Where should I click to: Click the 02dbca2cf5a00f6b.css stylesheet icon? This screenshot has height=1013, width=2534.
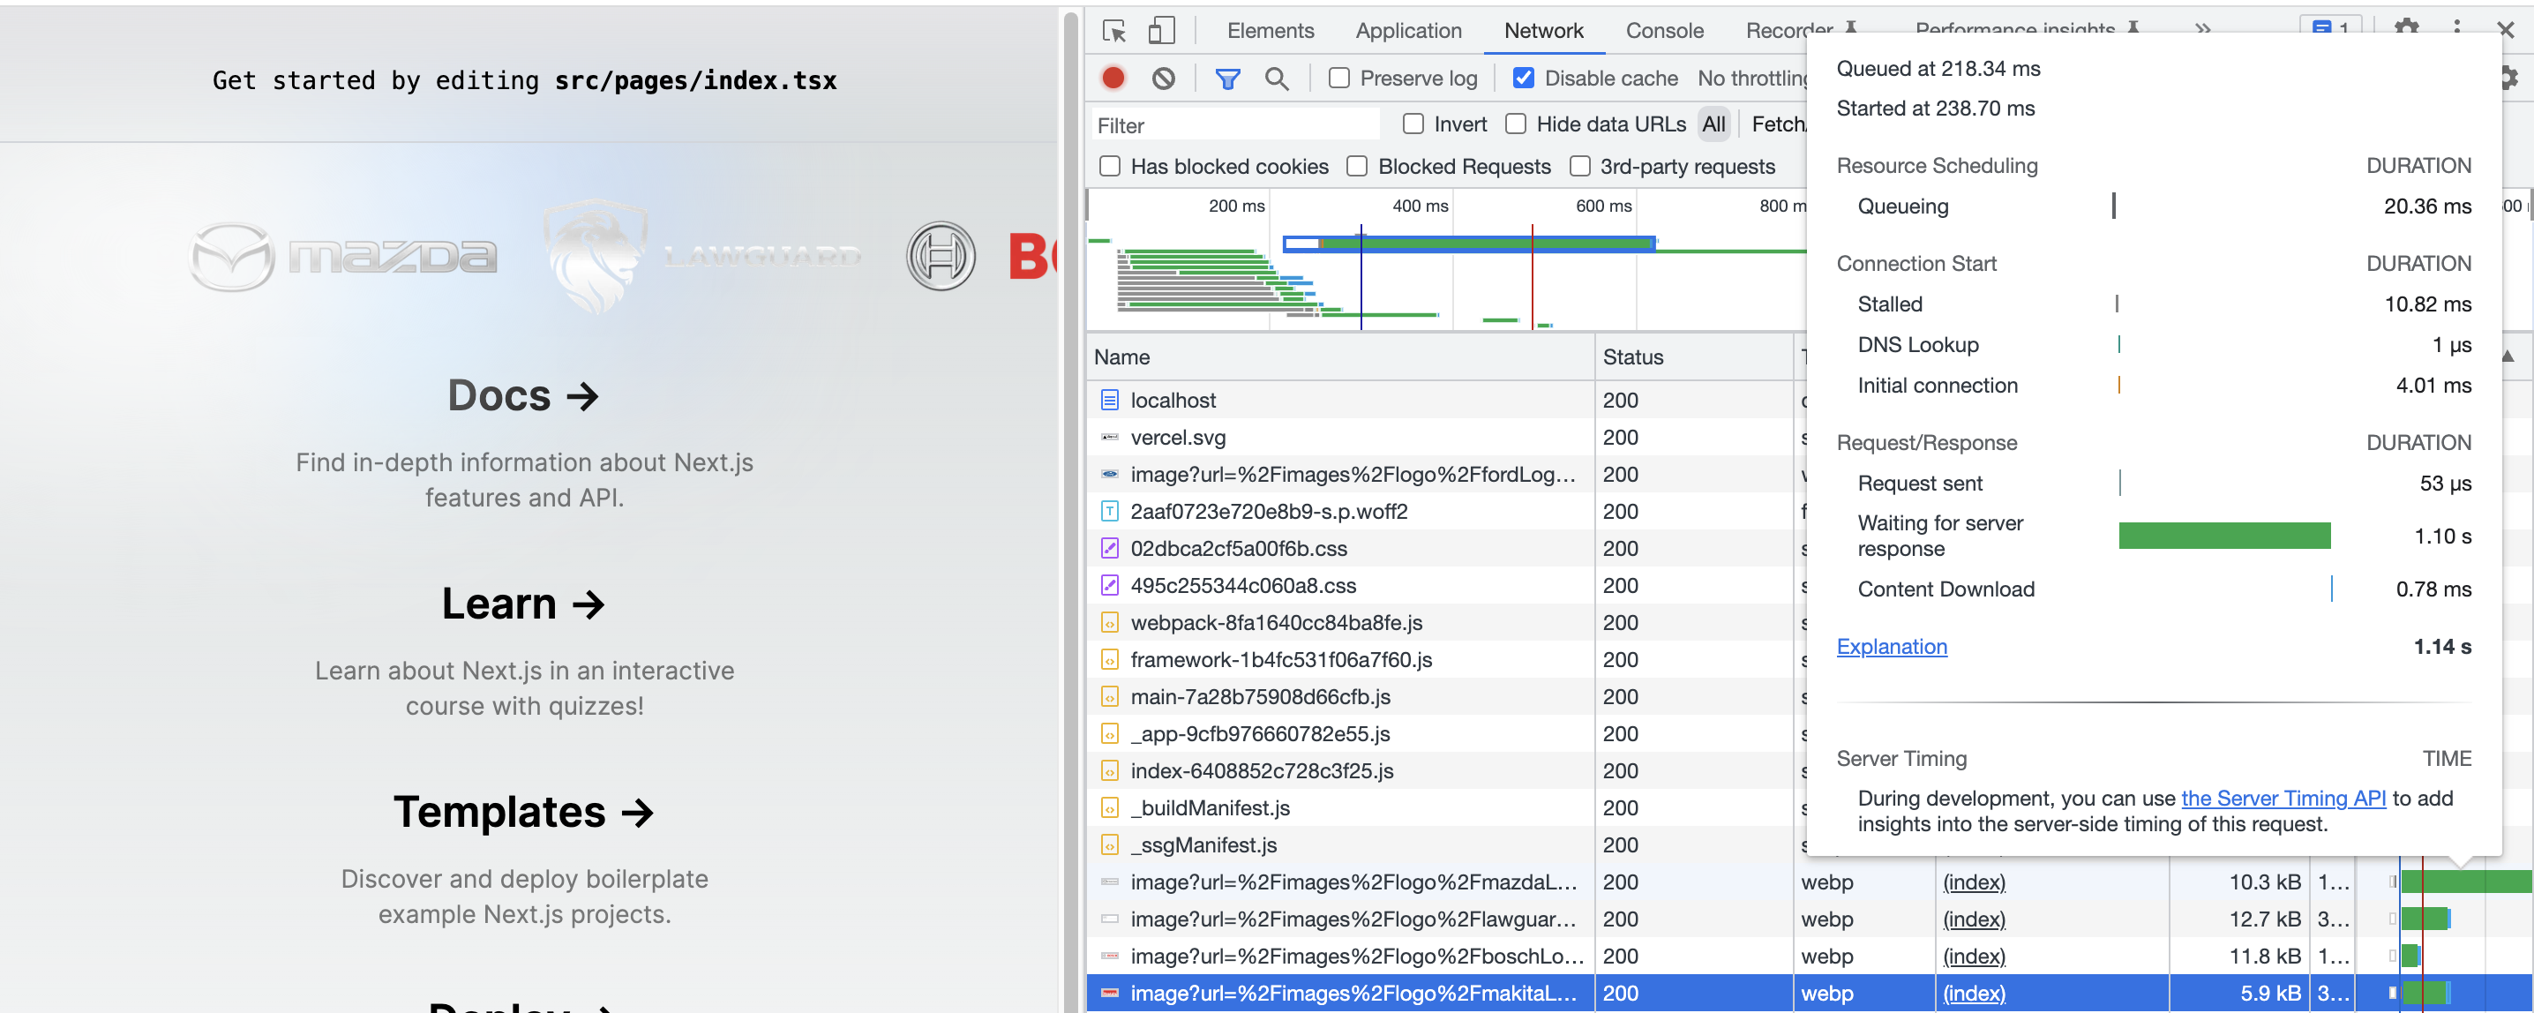[x=1111, y=548]
